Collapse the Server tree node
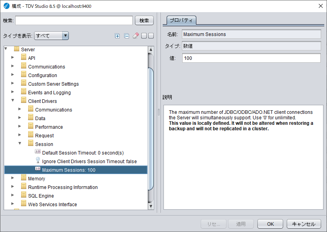This screenshot has width=327, height=232. tap(6, 49)
